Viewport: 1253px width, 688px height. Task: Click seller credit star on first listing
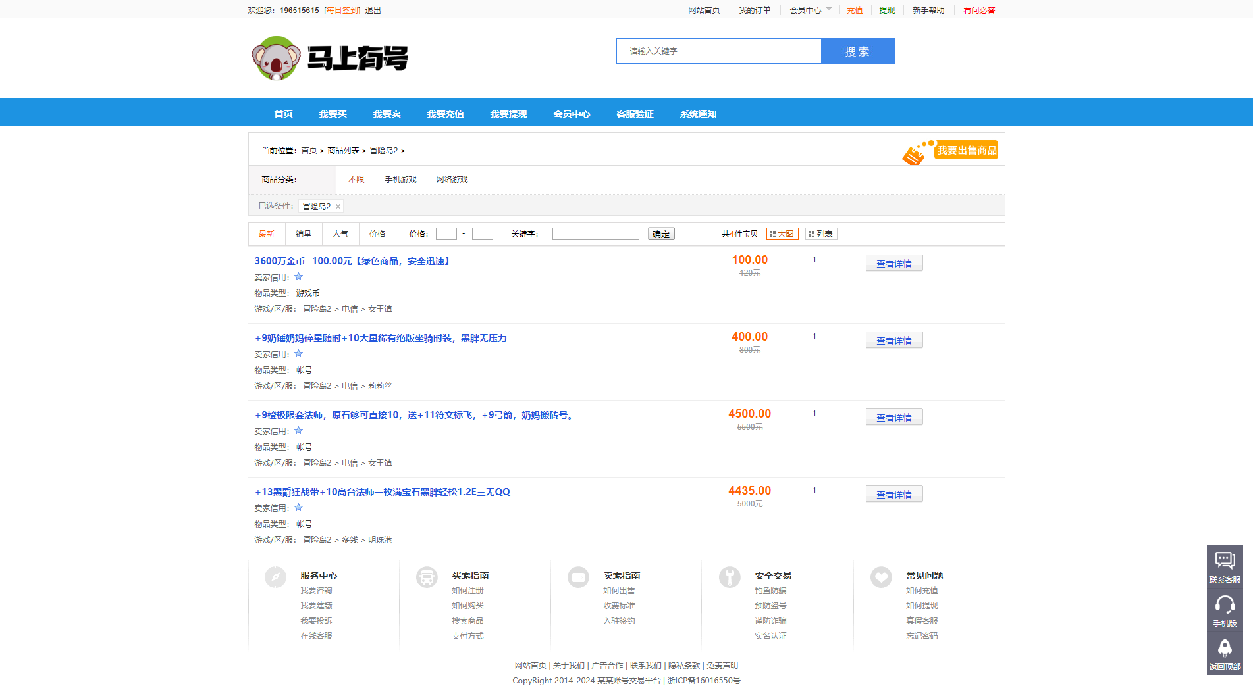pyautogui.click(x=298, y=276)
